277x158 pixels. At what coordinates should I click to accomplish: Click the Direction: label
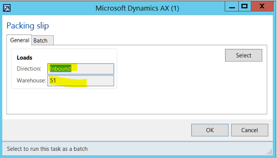pos(29,69)
